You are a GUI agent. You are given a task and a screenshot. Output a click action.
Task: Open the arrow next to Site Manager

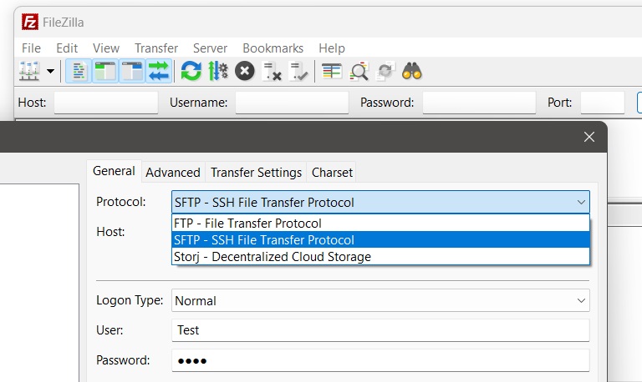(50, 72)
